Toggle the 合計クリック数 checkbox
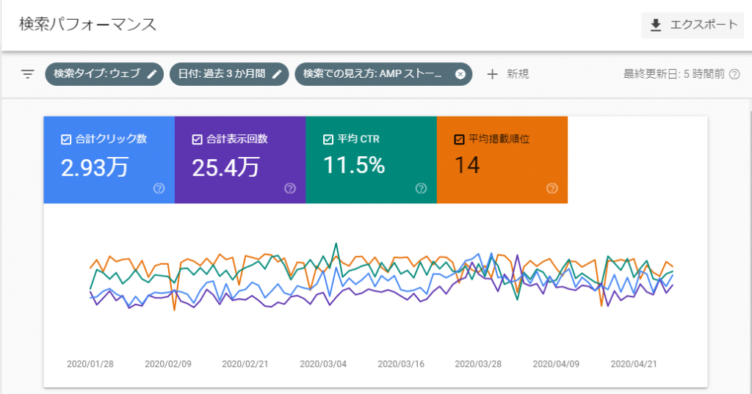 click(x=66, y=139)
